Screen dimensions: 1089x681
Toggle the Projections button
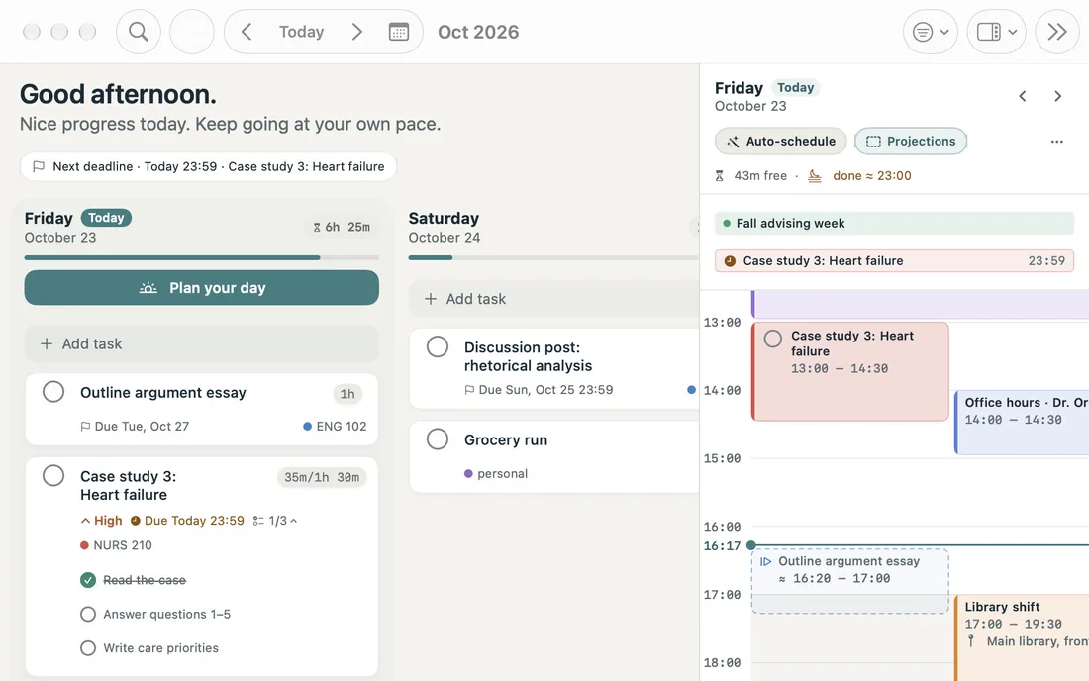pyautogui.click(x=911, y=141)
